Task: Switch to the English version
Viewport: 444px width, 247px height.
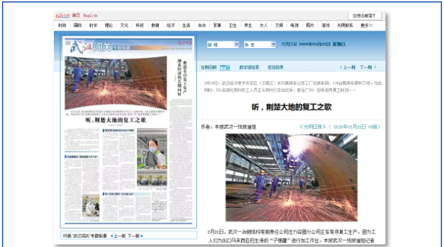Action: point(90,16)
